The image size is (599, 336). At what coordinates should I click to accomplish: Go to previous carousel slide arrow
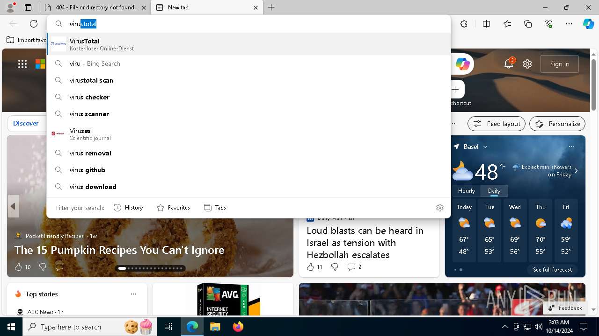[x=13, y=206]
